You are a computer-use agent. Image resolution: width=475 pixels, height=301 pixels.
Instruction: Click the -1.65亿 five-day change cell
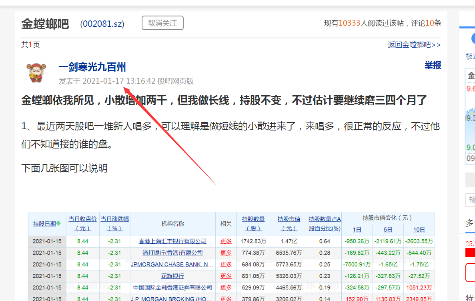388,264
